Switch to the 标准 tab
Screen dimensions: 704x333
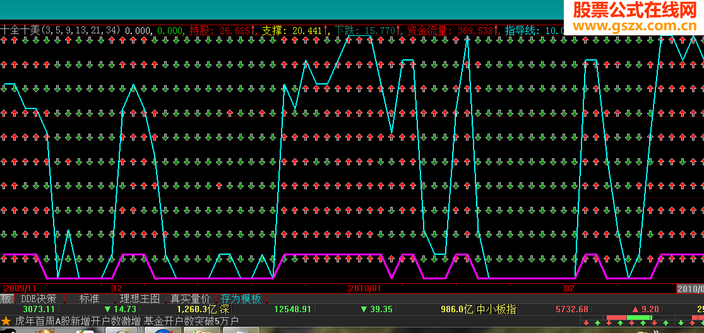(89, 299)
